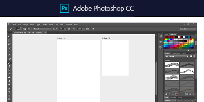Toggle type layer filter in Layers
The image size is (204, 102).
186,101
